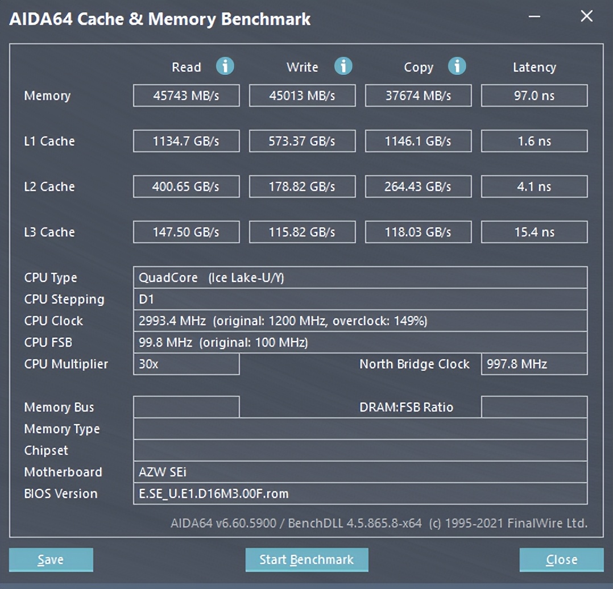Screen dimensions: 613x589
Task: Click the CPU Multiplier 30x field
Action: (186, 364)
